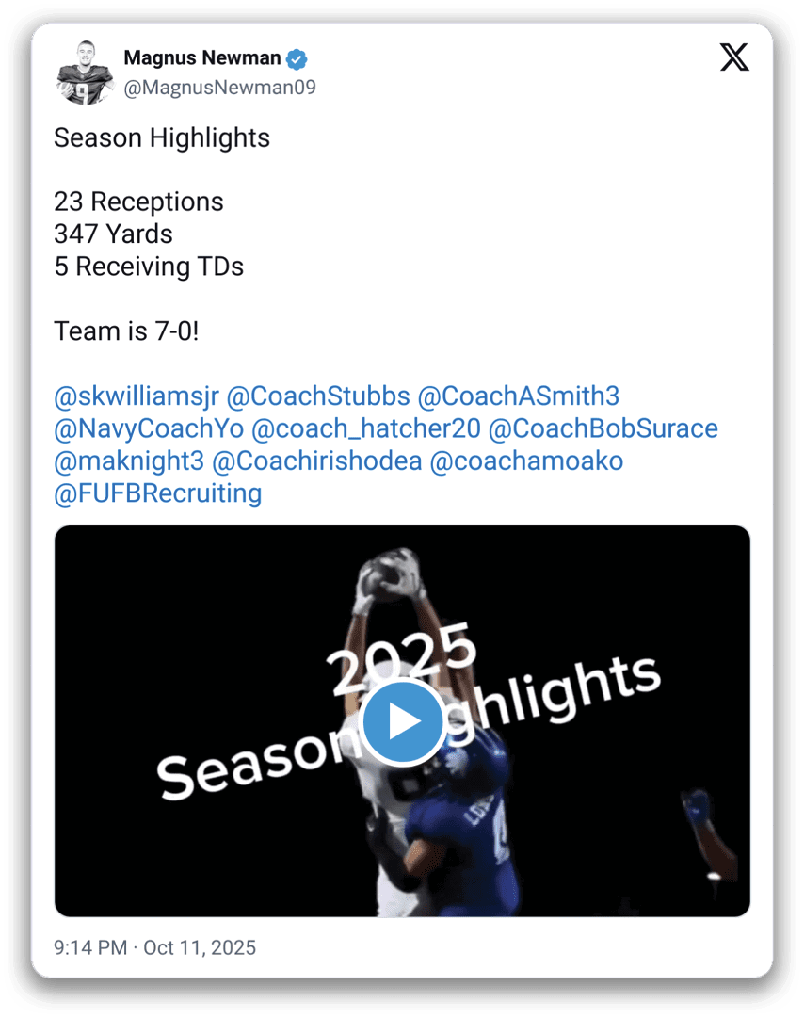Play the season highlights video
Image resolution: width=804 pixels, height=1018 pixels.
coord(402,721)
